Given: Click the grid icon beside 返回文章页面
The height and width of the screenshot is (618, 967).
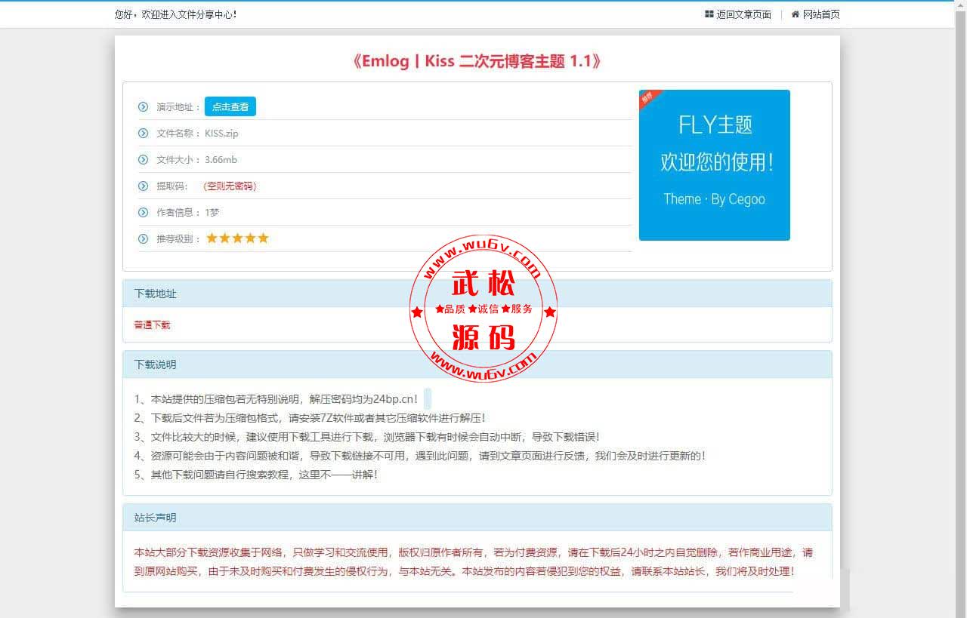Looking at the screenshot, I should click(709, 14).
